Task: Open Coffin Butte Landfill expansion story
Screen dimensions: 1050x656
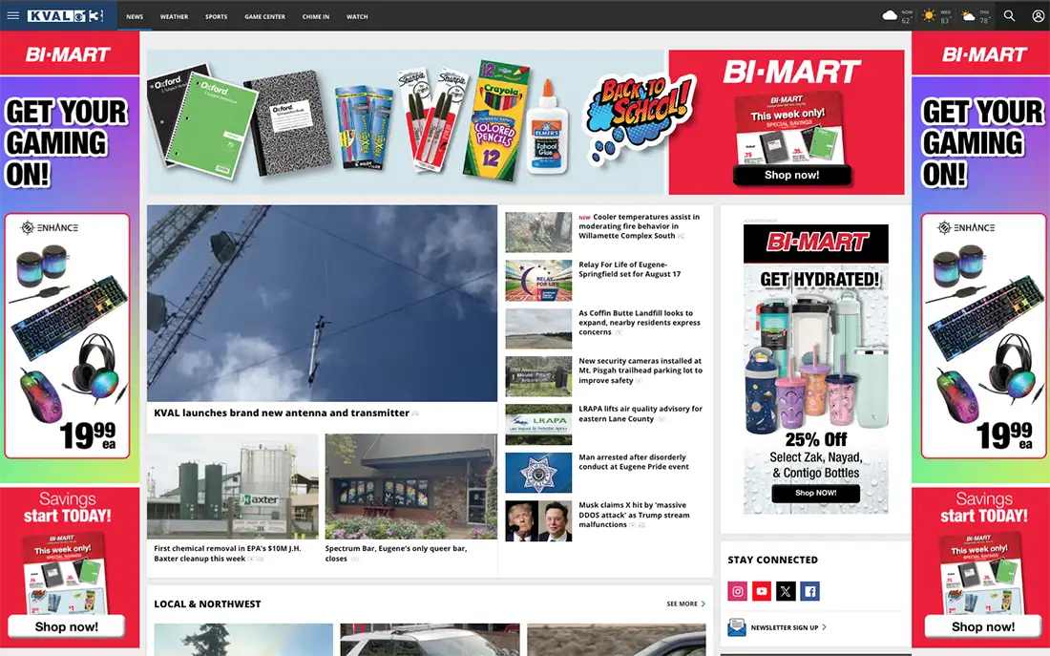Action: [x=640, y=323]
